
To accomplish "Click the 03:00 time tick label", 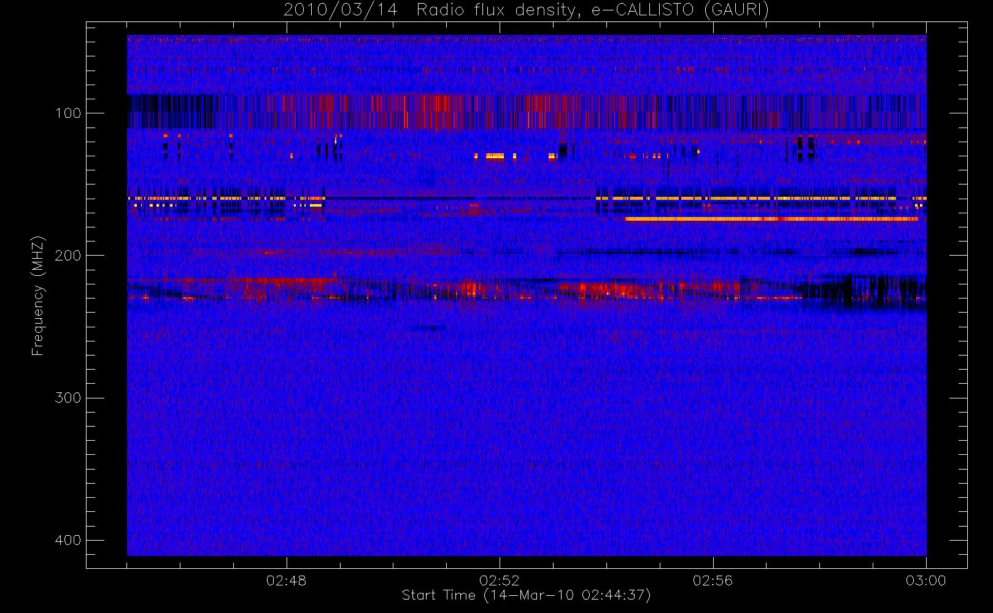I will pos(925,581).
